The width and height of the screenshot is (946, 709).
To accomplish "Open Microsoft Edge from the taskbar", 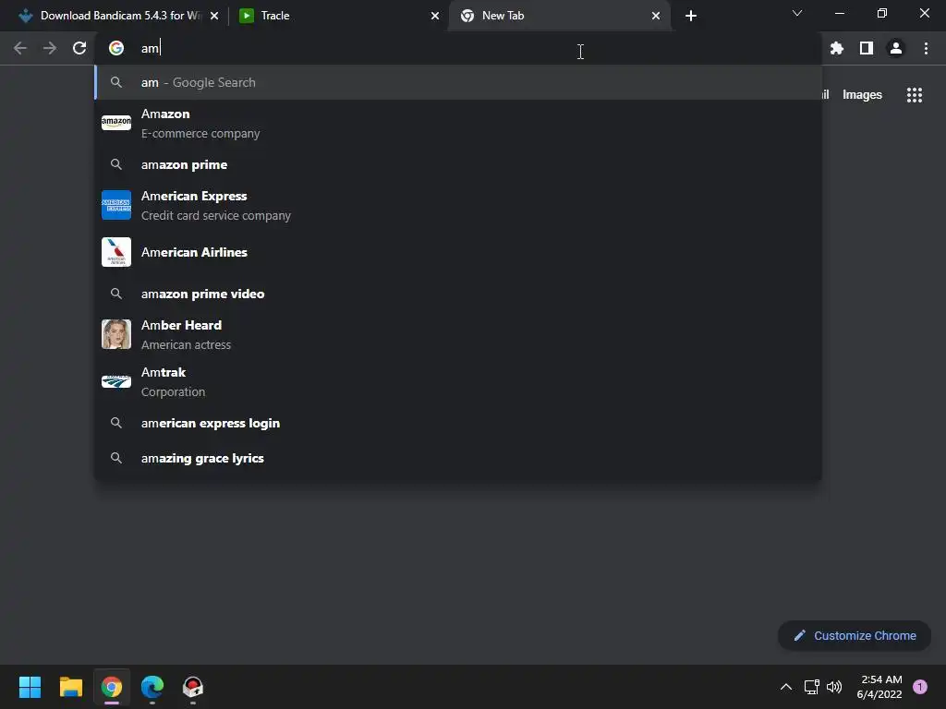I will (x=152, y=687).
